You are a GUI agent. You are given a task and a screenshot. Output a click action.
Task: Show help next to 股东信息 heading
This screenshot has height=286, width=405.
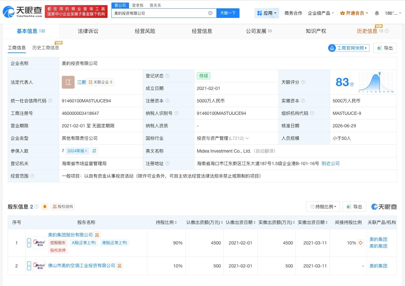point(36,207)
